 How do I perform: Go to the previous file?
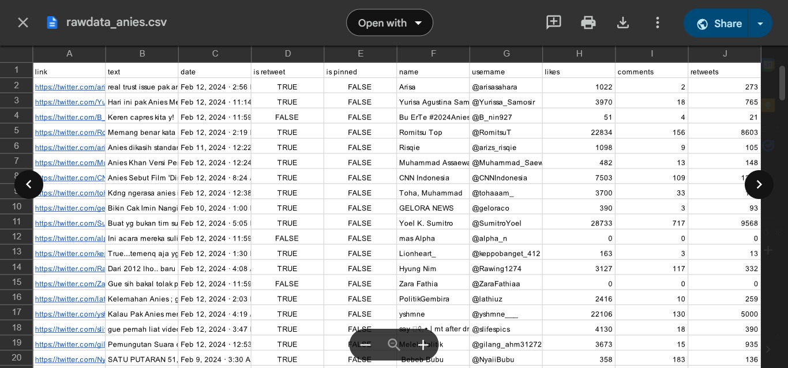tap(29, 185)
